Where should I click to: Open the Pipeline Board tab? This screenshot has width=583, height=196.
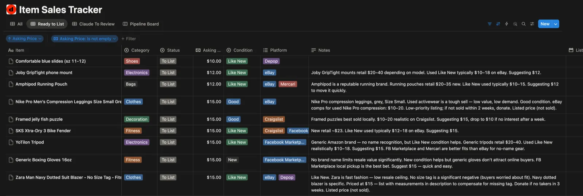click(x=141, y=24)
